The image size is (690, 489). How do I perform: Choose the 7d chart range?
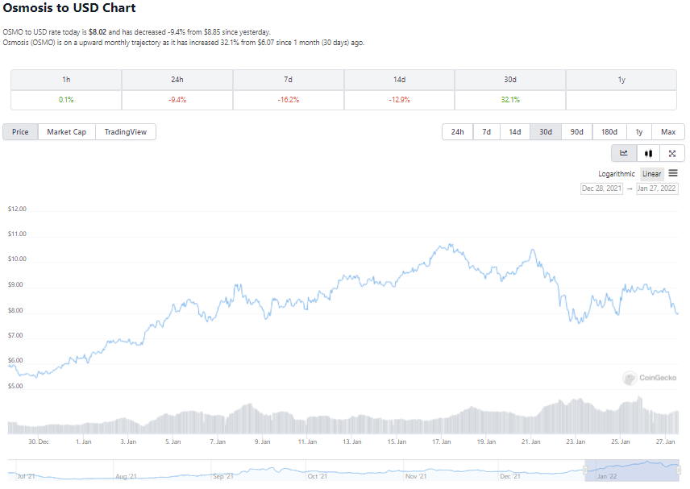pyautogui.click(x=486, y=132)
